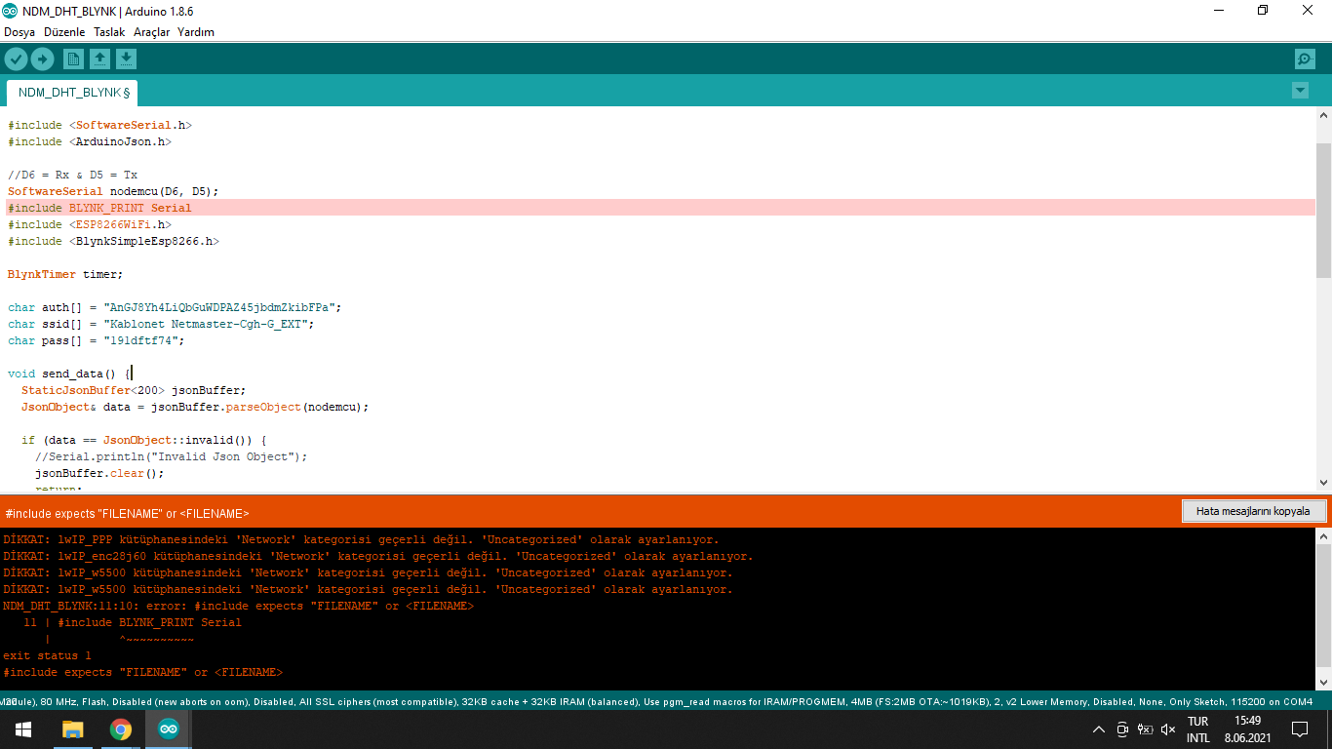Save the sketch with the down-arrow icon
Viewport: 1332px width, 749px height.
tap(126, 59)
